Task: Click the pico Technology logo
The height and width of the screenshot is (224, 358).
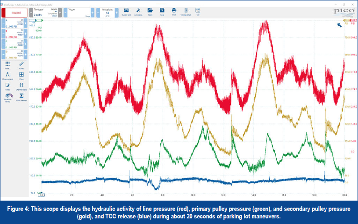Action: pyautogui.click(x=344, y=12)
